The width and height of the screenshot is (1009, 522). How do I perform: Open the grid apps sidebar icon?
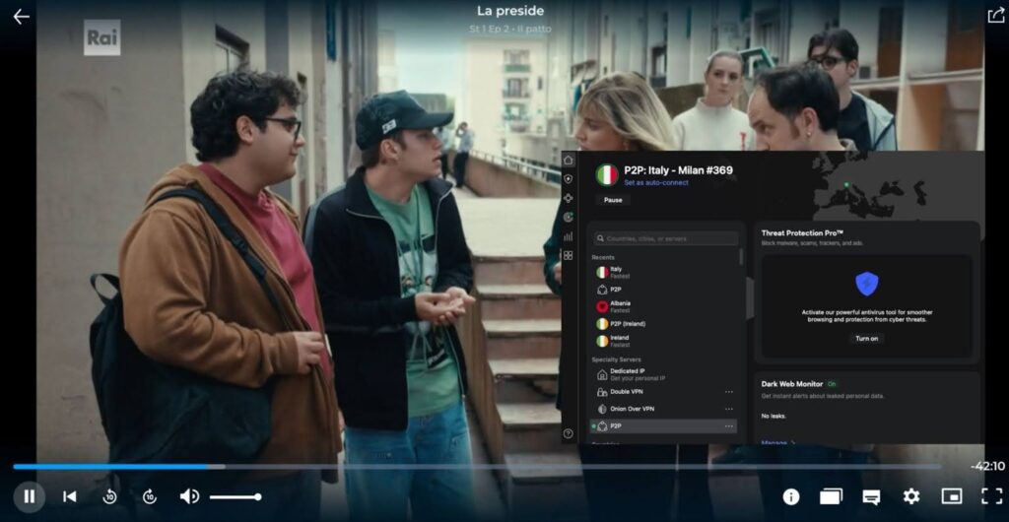569,255
